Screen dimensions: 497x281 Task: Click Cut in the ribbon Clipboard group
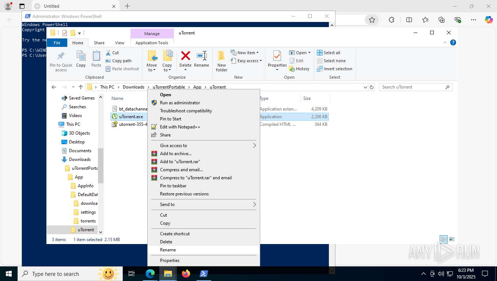click(x=112, y=53)
